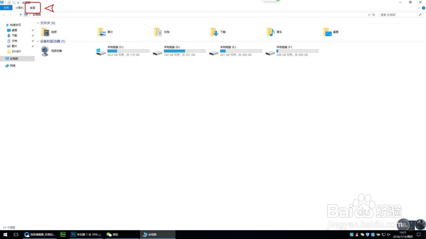Open the 音乐 folder icon

pyautogui.click(x=271, y=32)
